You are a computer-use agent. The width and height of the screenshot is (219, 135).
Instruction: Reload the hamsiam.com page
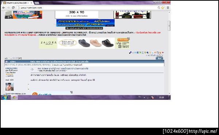(x=13, y=8)
